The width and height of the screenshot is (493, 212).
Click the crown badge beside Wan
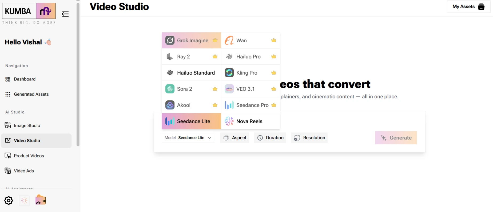point(274,40)
